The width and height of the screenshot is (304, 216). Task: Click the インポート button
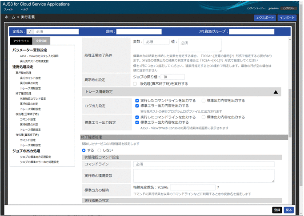pyautogui.click(x=287, y=18)
